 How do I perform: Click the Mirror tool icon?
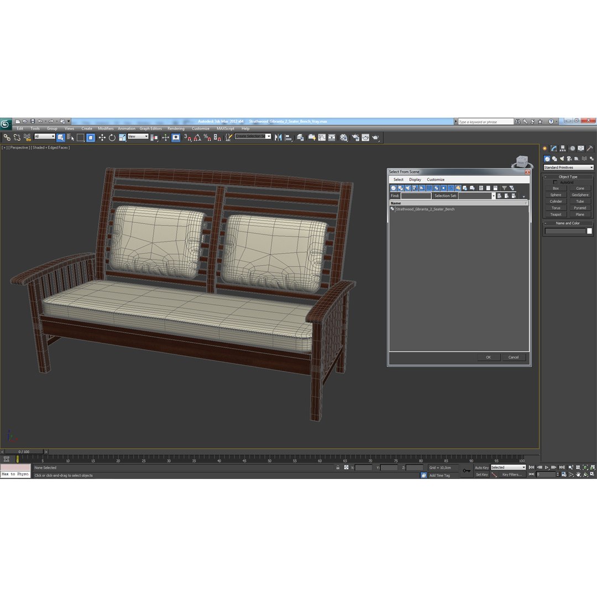278,138
